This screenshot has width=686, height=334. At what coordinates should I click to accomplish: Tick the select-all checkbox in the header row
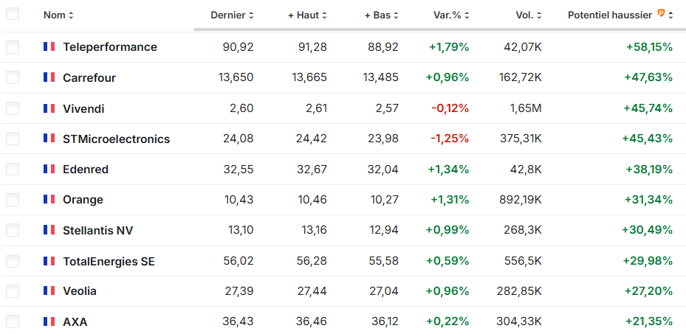click(13, 15)
